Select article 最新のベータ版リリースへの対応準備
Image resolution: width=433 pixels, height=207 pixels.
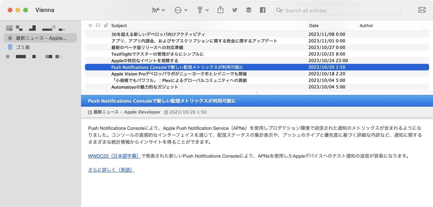tap(257, 48)
